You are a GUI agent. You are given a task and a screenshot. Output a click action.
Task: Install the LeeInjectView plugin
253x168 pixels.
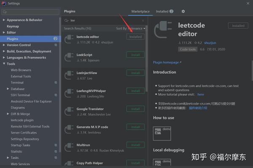tap(135, 73)
